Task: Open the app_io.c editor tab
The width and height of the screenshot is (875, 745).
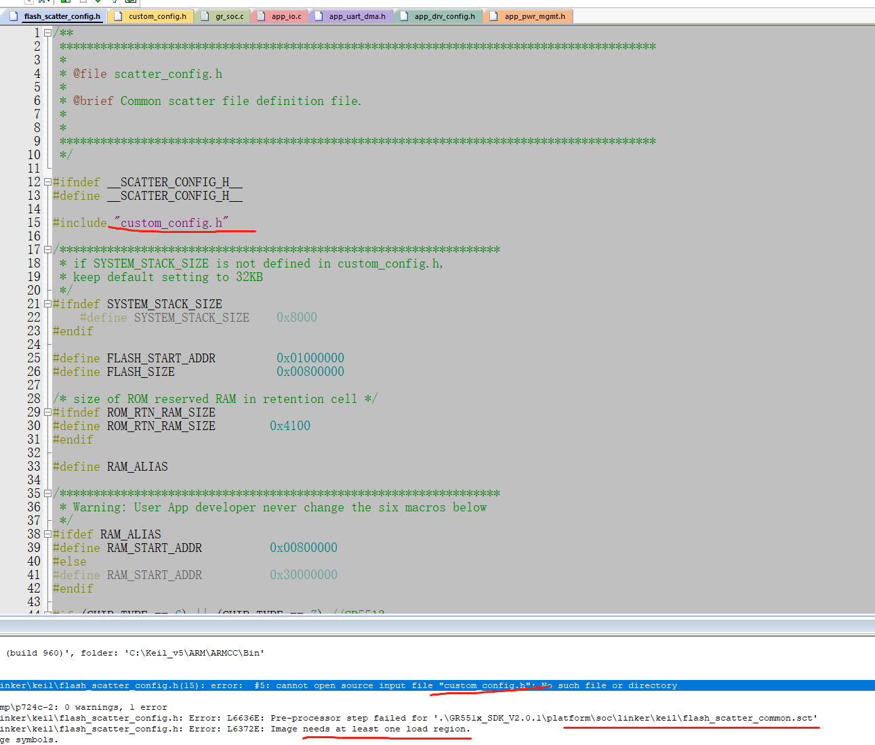Action: pos(279,16)
